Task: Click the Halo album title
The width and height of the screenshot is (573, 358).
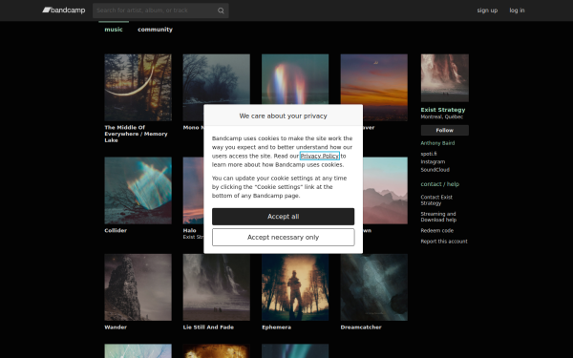Action: (x=190, y=230)
